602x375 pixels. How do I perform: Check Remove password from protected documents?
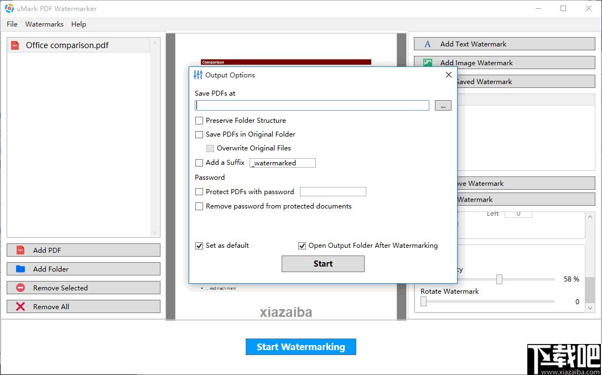[x=199, y=206]
